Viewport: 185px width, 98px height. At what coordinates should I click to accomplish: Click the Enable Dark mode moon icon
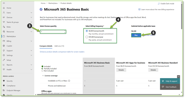(x=159, y=3)
